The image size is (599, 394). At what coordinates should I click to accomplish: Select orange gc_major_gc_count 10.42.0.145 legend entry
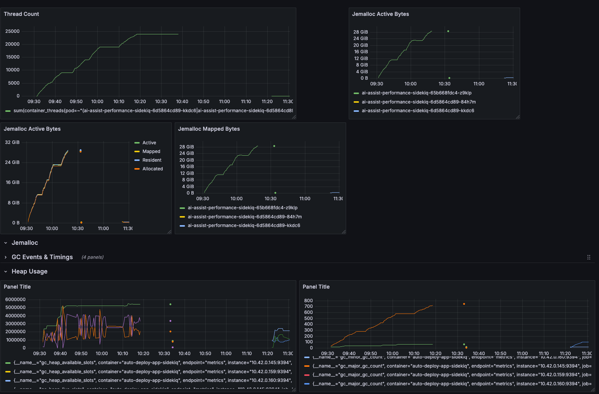(x=451, y=366)
